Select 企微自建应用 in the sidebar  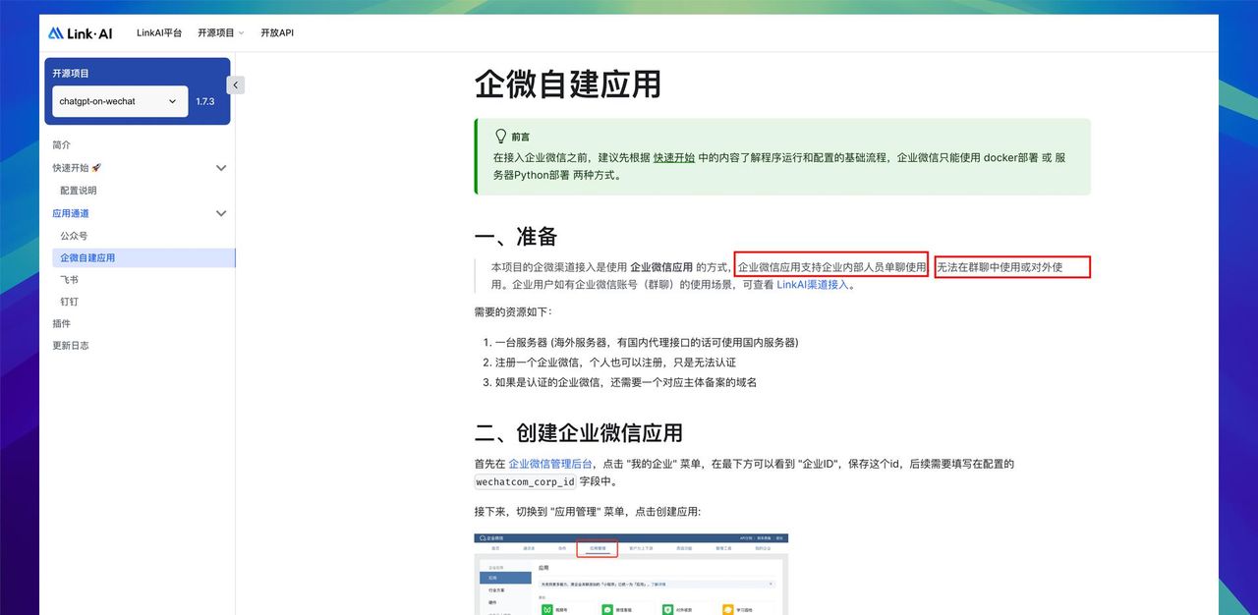pos(143,257)
